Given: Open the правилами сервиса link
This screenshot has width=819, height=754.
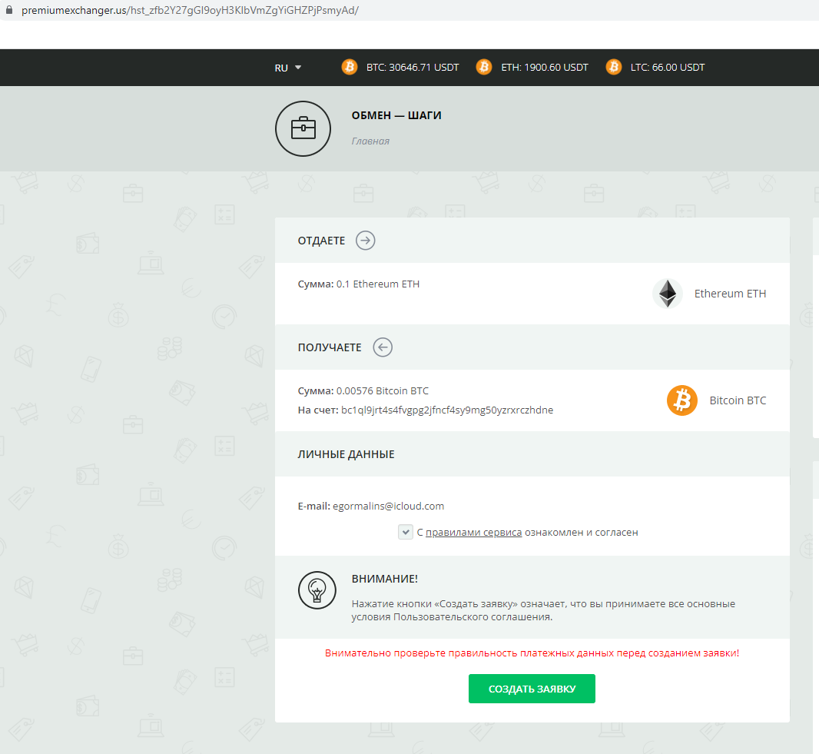Looking at the screenshot, I should pos(474,533).
